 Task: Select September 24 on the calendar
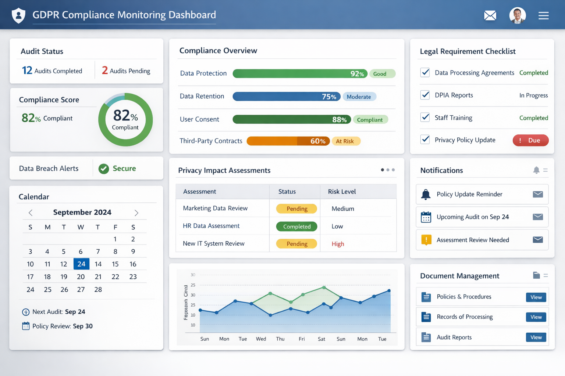pyautogui.click(x=81, y=264)
